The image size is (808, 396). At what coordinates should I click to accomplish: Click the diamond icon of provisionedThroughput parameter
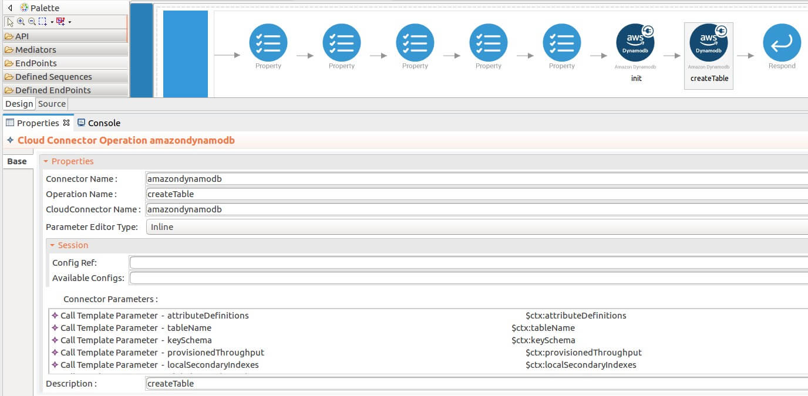pyautogui.click(x=55, y=353)
